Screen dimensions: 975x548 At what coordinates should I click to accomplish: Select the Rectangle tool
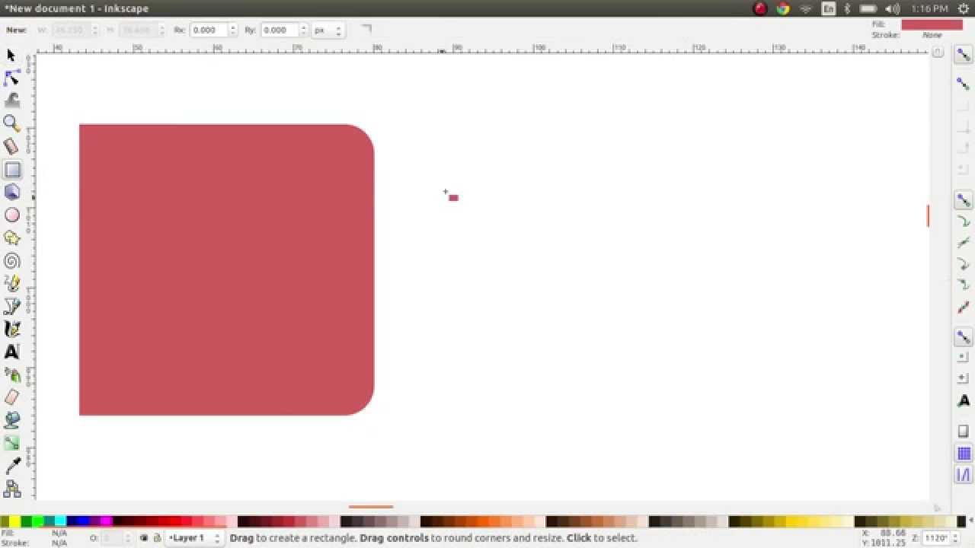pos(12,170)
